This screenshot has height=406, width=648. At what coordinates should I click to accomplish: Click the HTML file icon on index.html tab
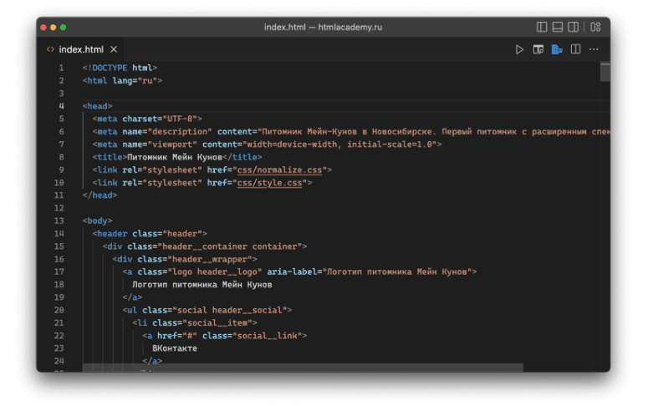50,49
